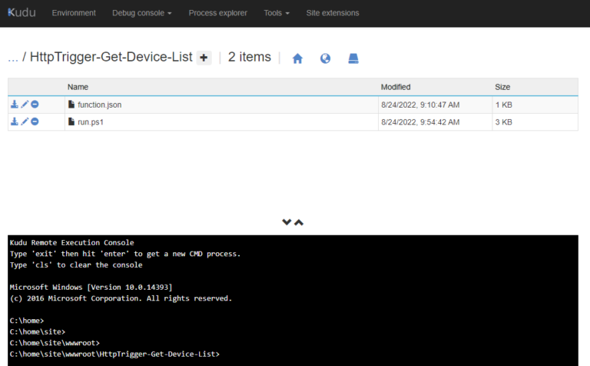Click the C:\home\site\wwwroot> console line
590x366 pixels.
pyautogui.click(x=55, y=343)
